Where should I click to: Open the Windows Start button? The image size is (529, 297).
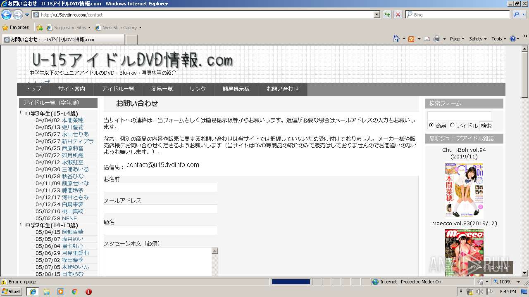coord(12,291)
